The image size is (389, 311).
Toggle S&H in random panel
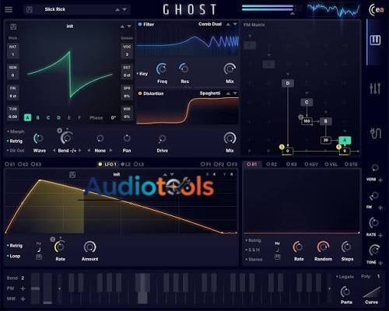(253, 250)
